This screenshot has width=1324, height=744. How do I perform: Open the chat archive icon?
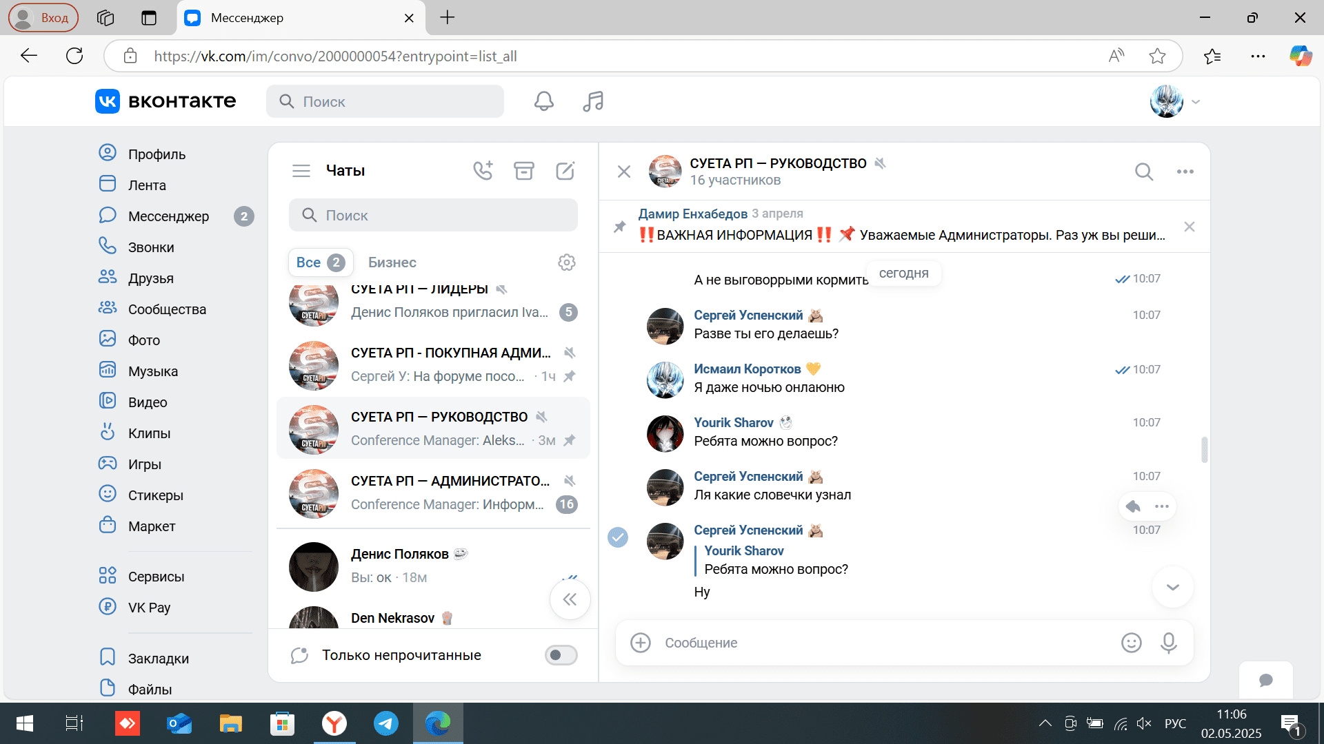point(524,170)
